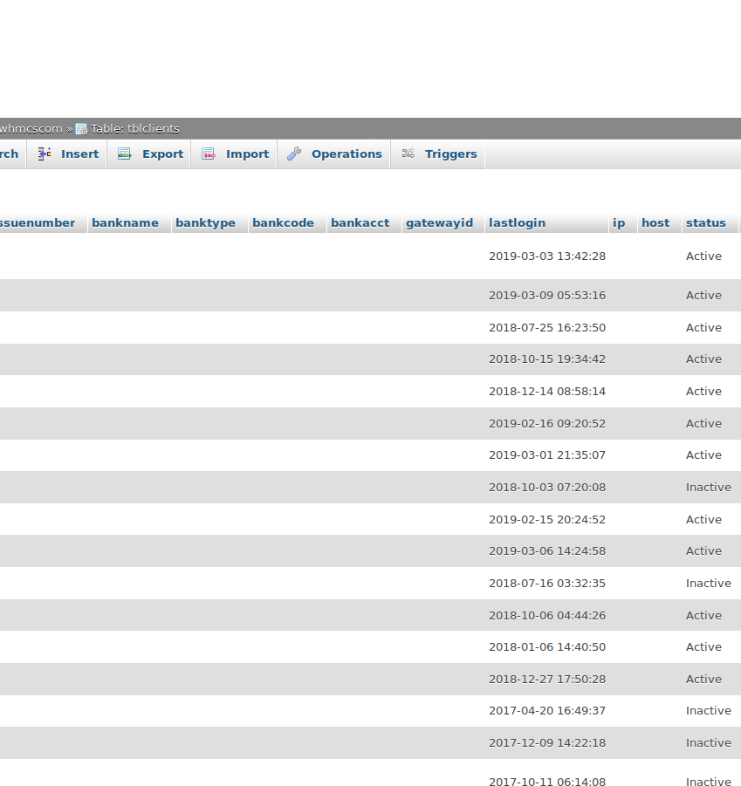Screen dimensions: 741x786
Task: Select lastlogin cell 2018-10-03 07:20:08
Action: tap(547, 488)
